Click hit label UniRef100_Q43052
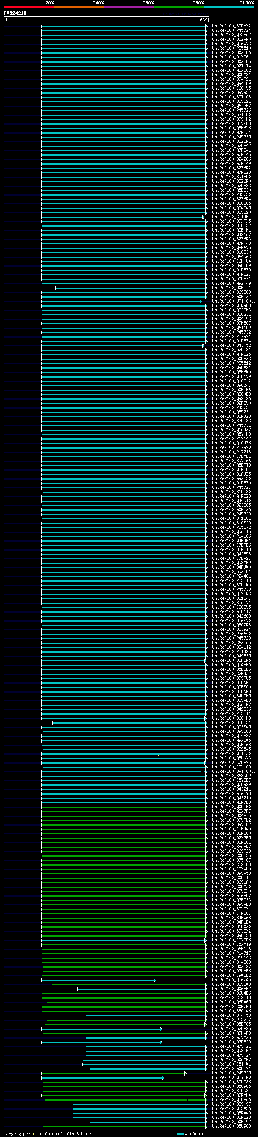This screenshot has height=1137, width=258. 231,346
